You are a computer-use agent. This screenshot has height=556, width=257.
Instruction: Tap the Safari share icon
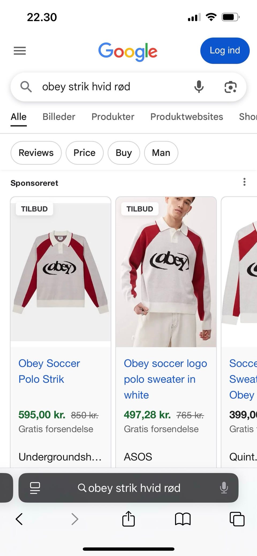tap(128, 519)
